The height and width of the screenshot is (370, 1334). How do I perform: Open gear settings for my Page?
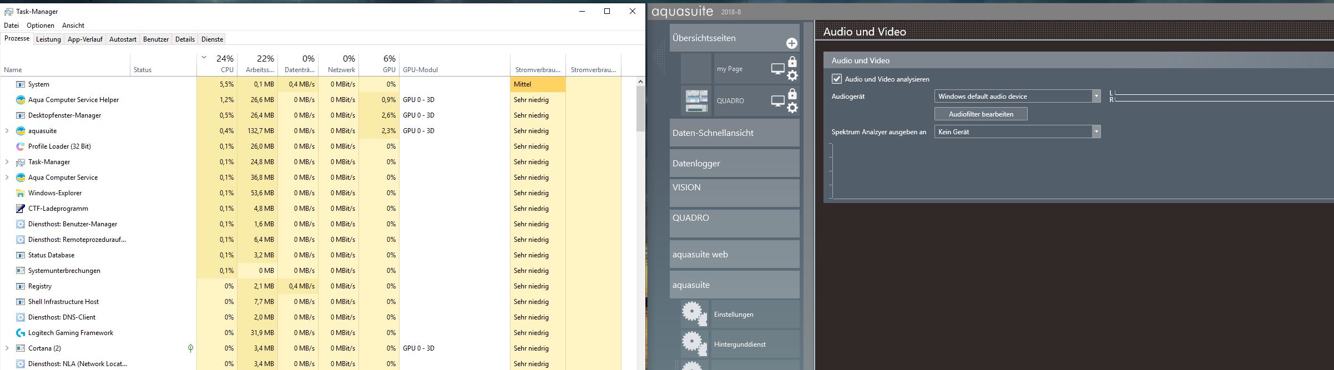(x=792, y=75)
